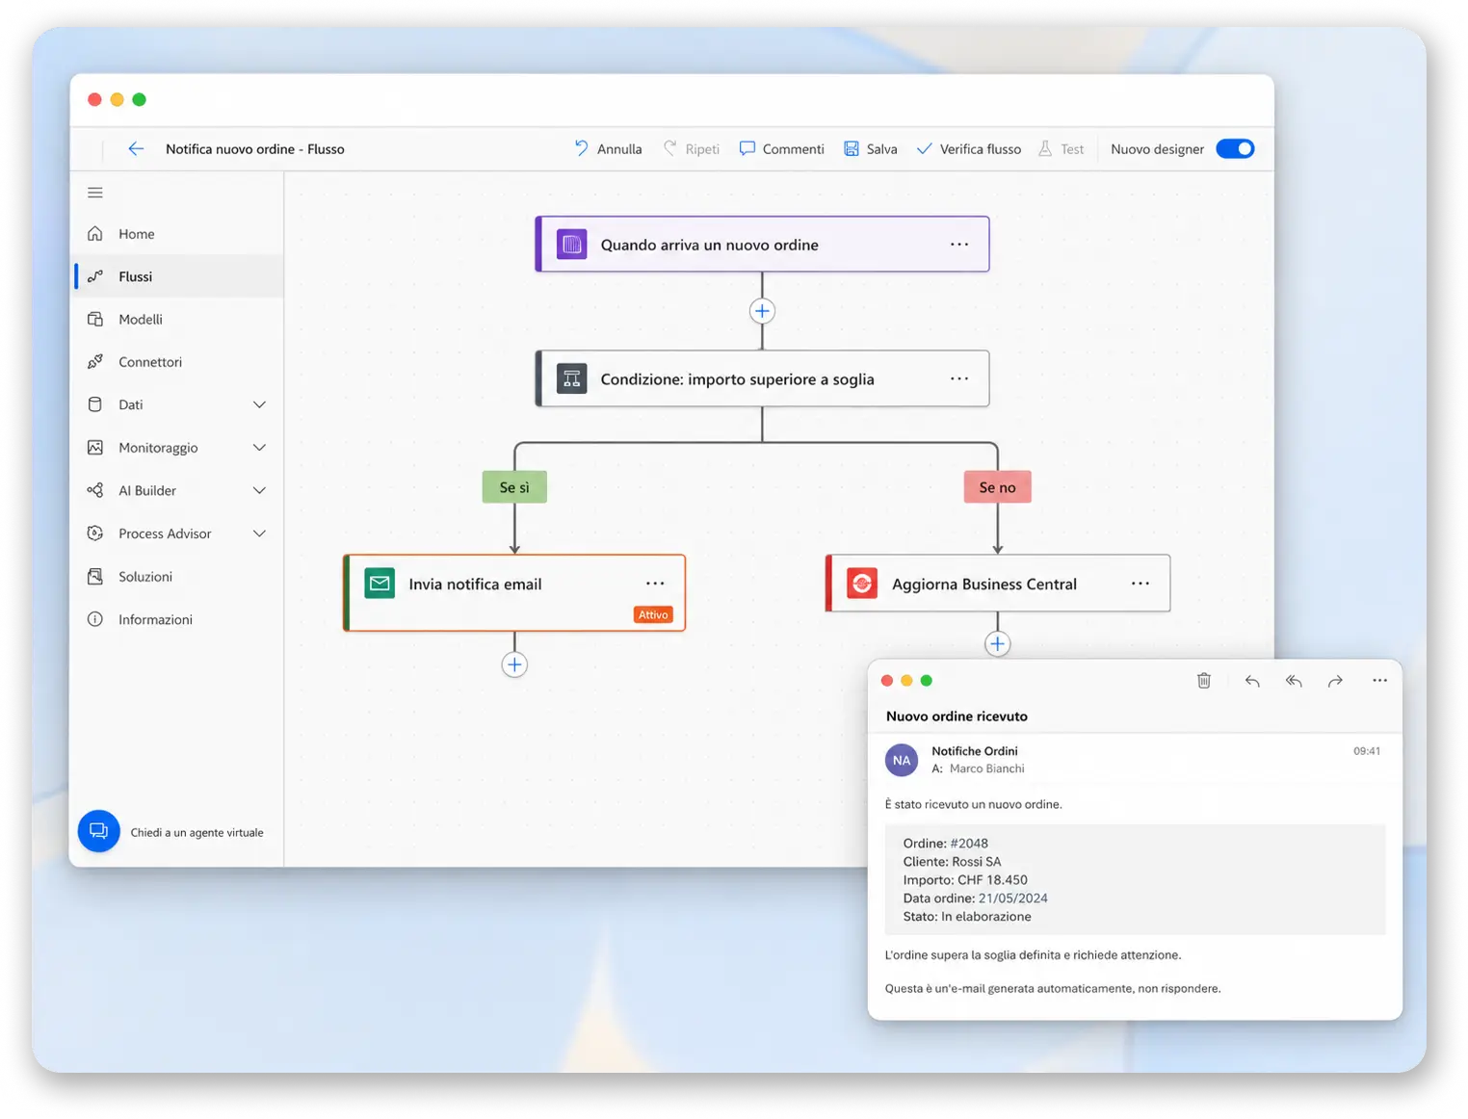Open ellipsis menu on Invia notifica email
Image resolution: width=1468 pixels, height=1119 pixels.
[x=655, y=584]
